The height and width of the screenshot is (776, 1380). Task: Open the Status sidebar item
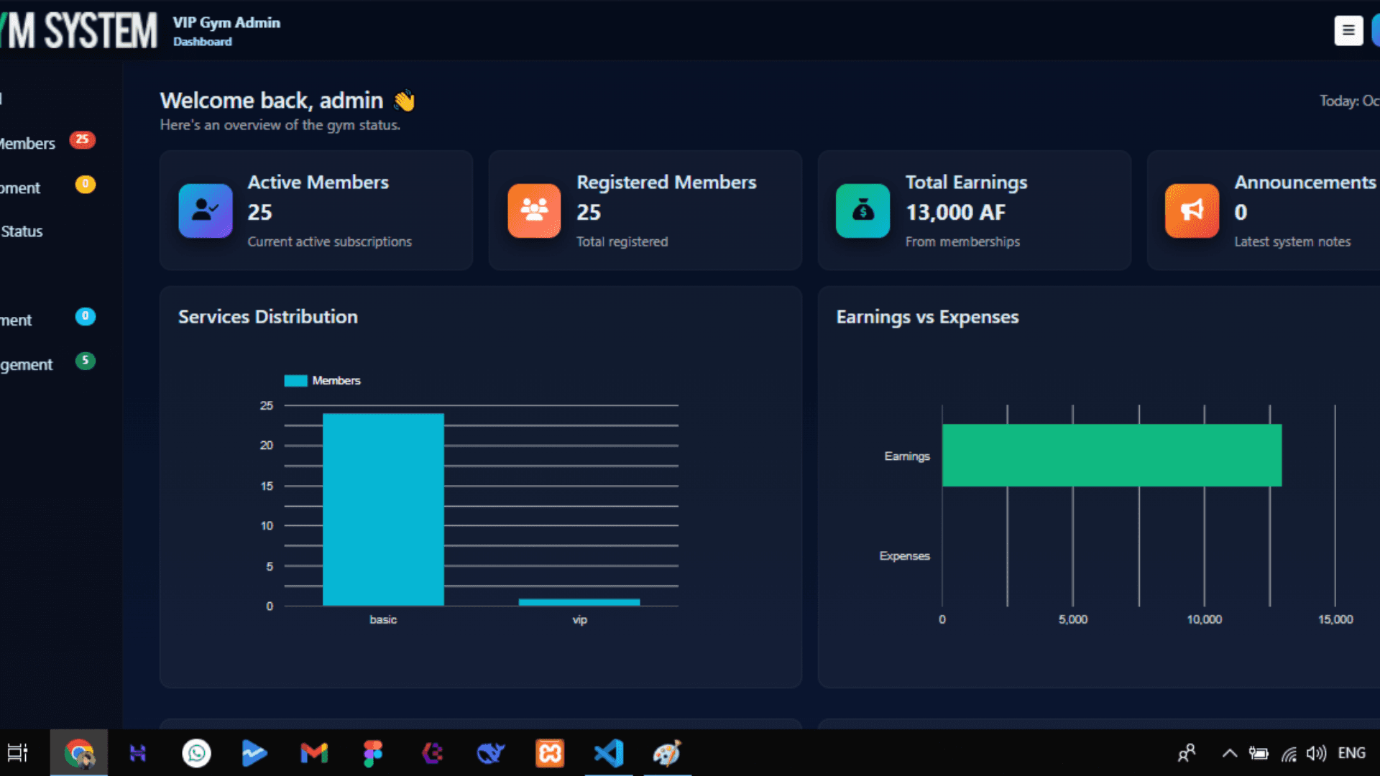pyautogui.click(x=22, y=231)
